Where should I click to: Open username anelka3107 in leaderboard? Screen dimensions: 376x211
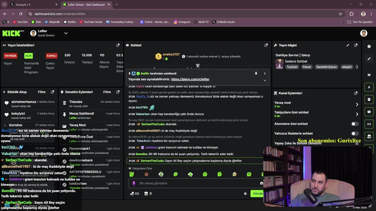pyautogui.click(x=171, y=55)
